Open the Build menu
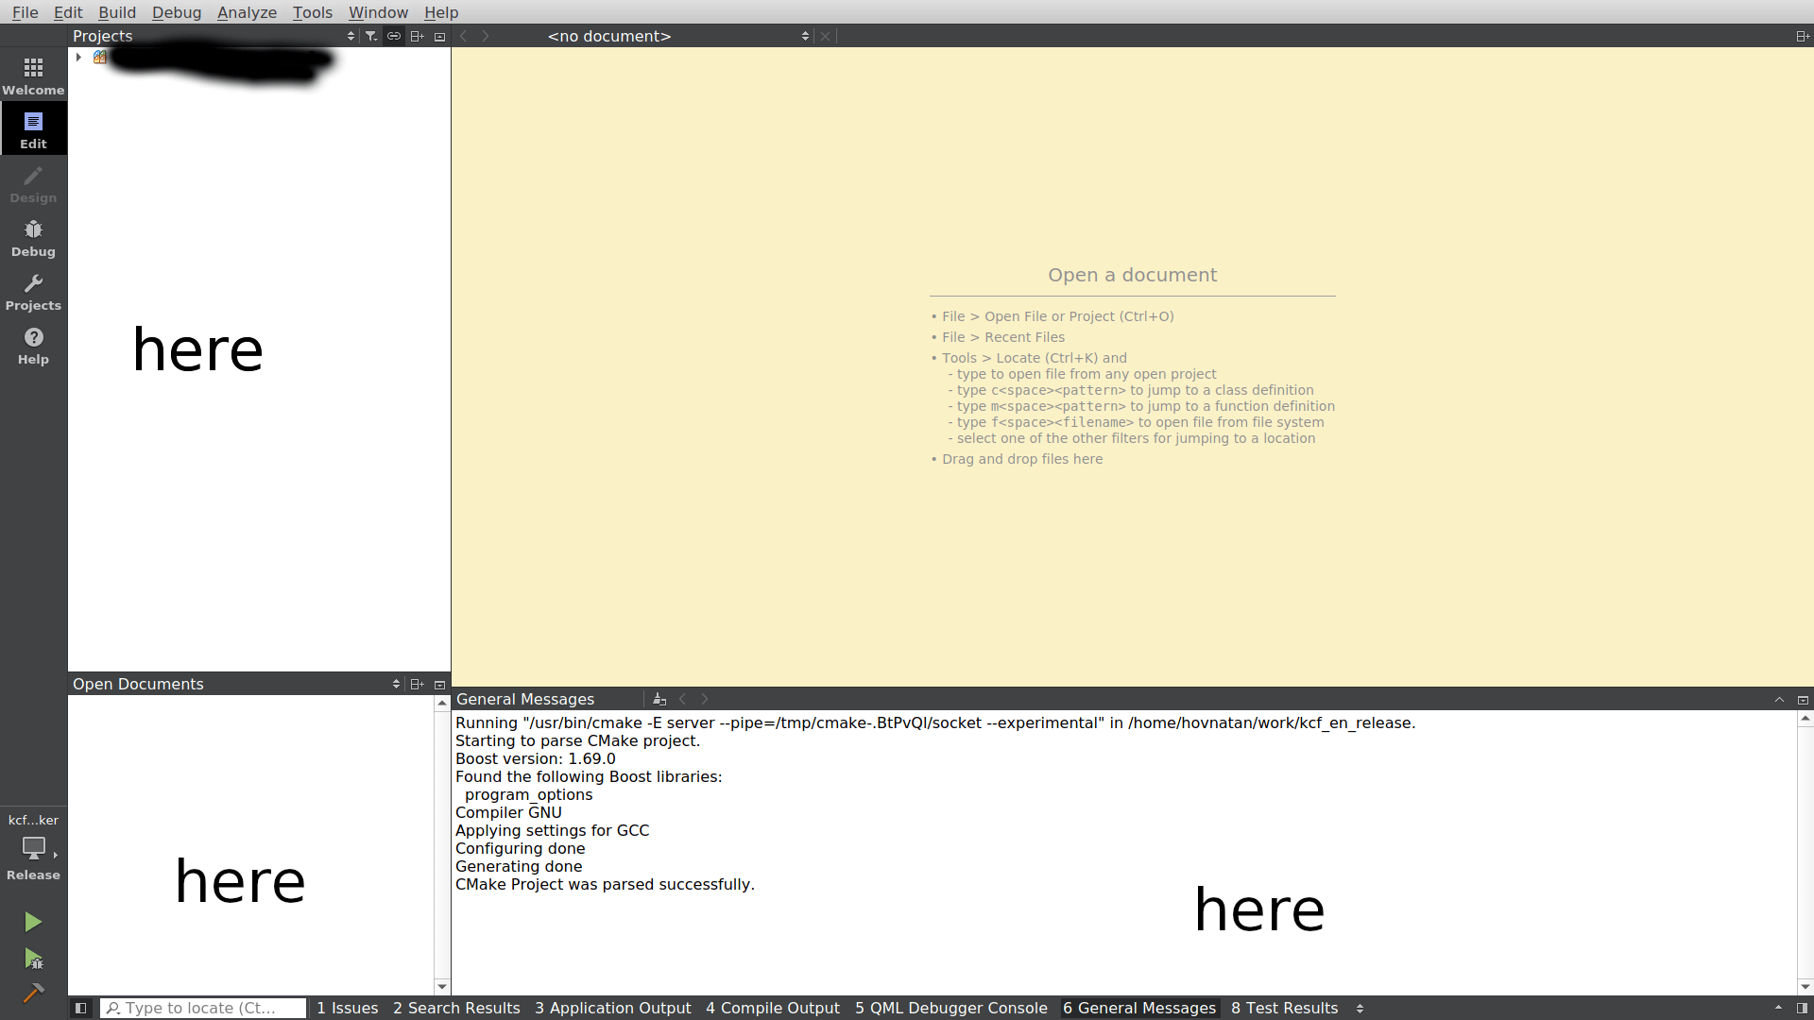This screenshot has width=1814, height=1020. (116, 12)
